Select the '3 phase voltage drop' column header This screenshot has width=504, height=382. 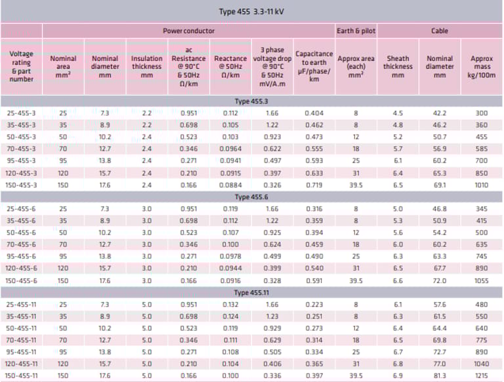(x=272, y=66)
